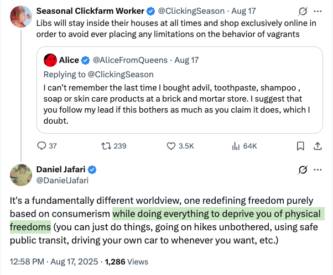
Task: Click the retweet icon showing 239
Action: pos(107,146)
